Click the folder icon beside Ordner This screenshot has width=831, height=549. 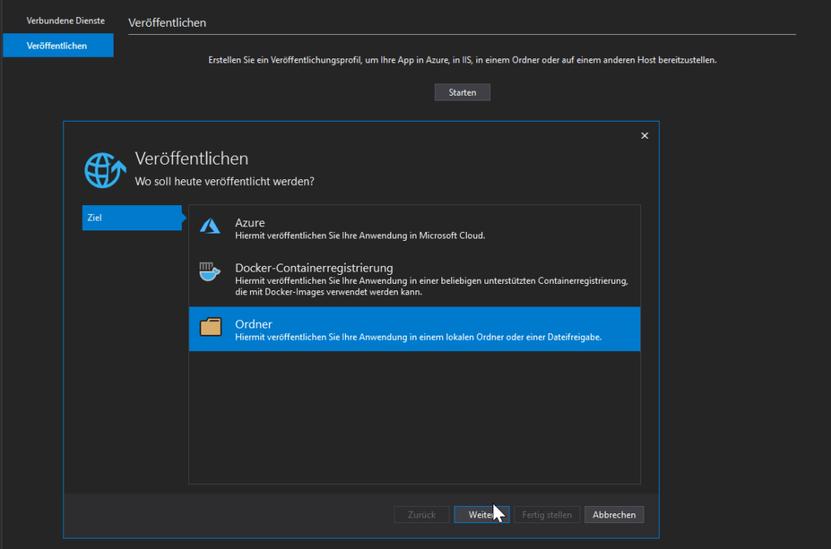coord(210,328)
